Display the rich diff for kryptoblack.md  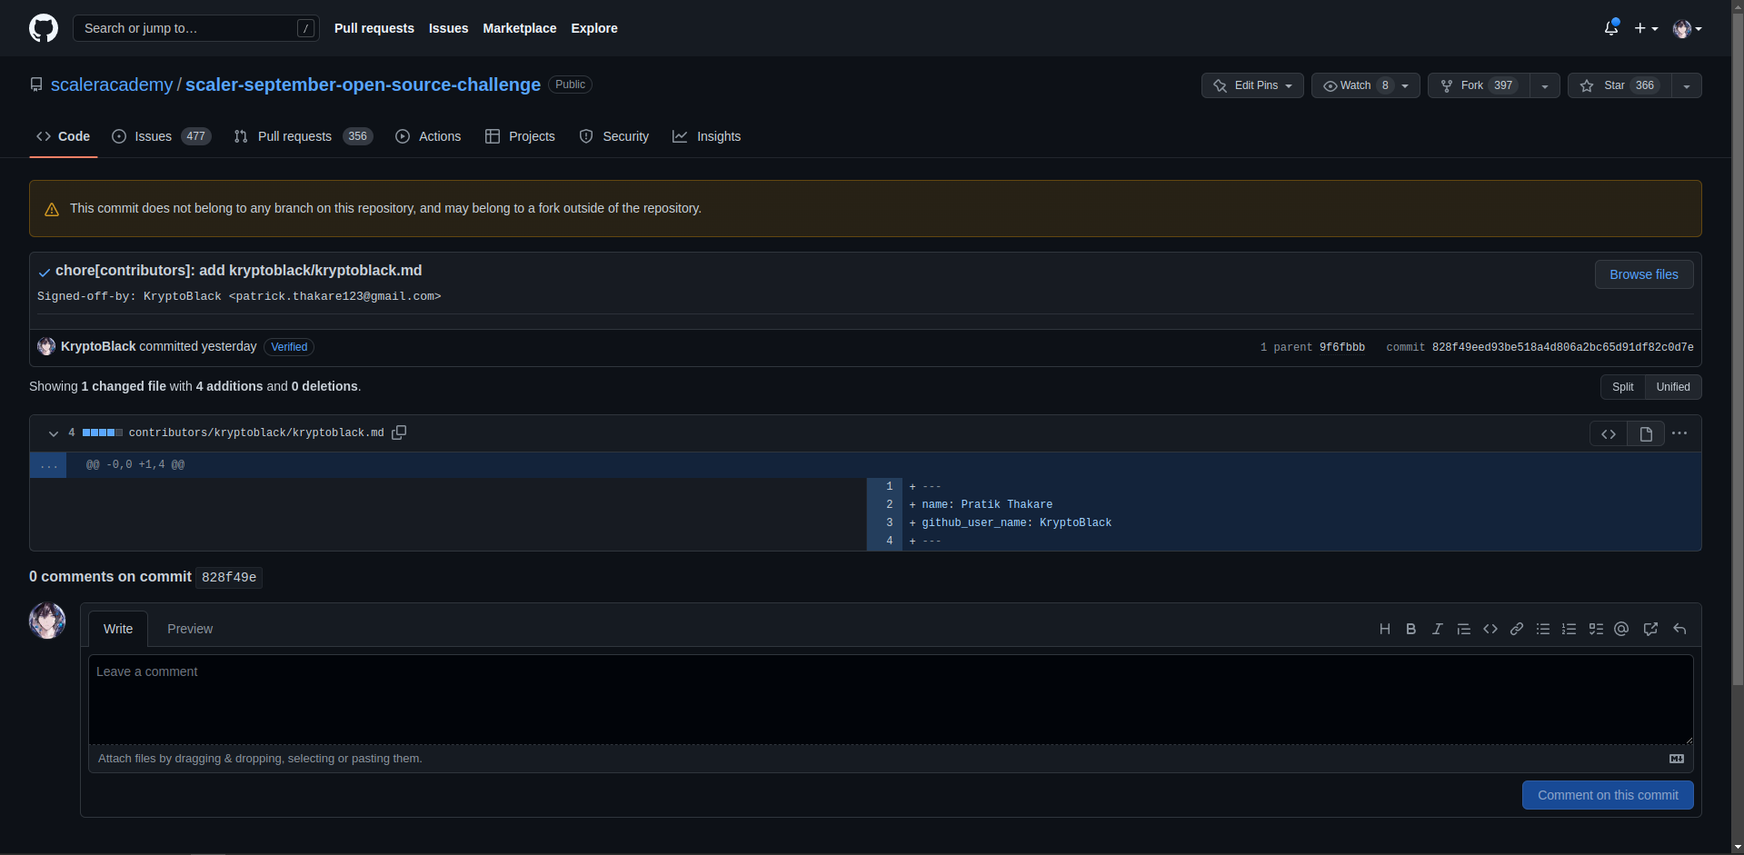click(1645, 433)
